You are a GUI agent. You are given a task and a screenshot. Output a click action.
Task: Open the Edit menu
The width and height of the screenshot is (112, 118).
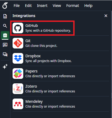(x=28, y=6)
